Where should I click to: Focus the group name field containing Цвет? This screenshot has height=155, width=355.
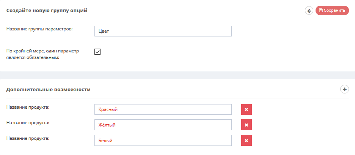[163, 31]
